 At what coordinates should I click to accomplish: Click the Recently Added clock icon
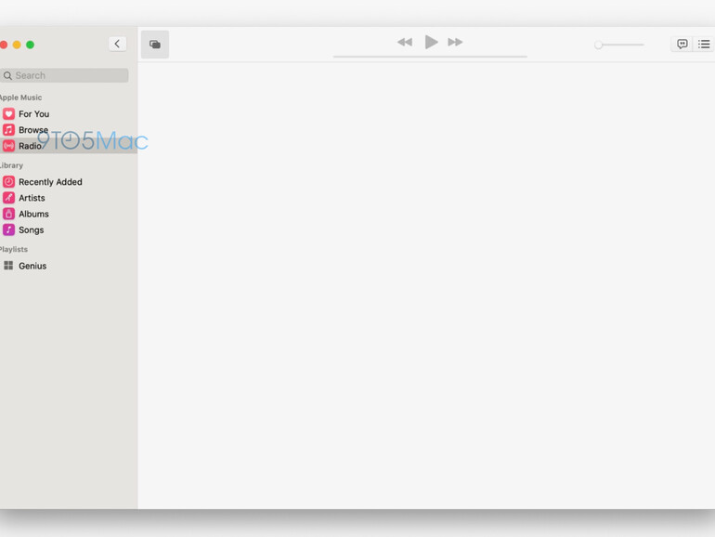(8, 181)
